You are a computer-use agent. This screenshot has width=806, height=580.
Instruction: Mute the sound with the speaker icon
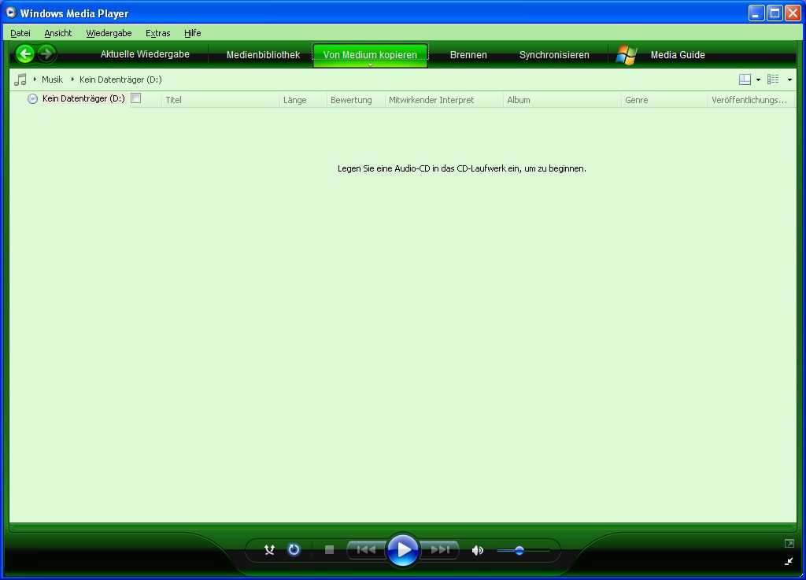pyautogui.click(x=478, y=550)
